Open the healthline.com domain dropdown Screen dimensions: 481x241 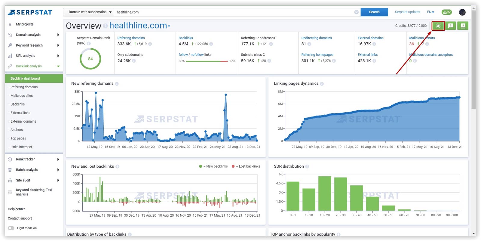pos(140,26)
